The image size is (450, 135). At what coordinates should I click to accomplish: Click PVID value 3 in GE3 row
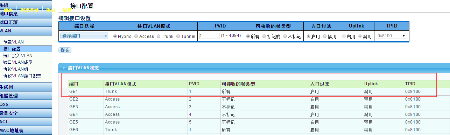(x=190, y=107)
